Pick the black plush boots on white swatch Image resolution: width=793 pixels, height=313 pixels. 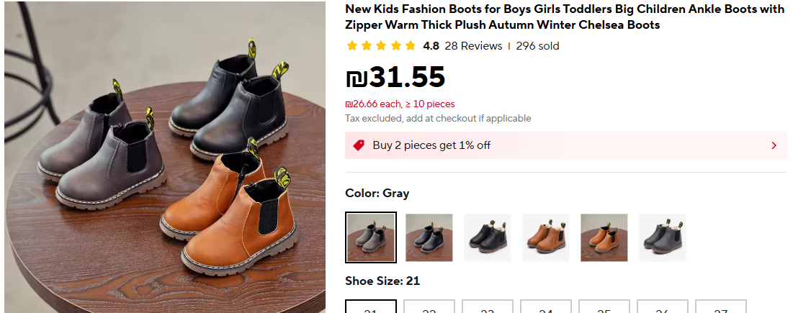(x=488, y=237)
